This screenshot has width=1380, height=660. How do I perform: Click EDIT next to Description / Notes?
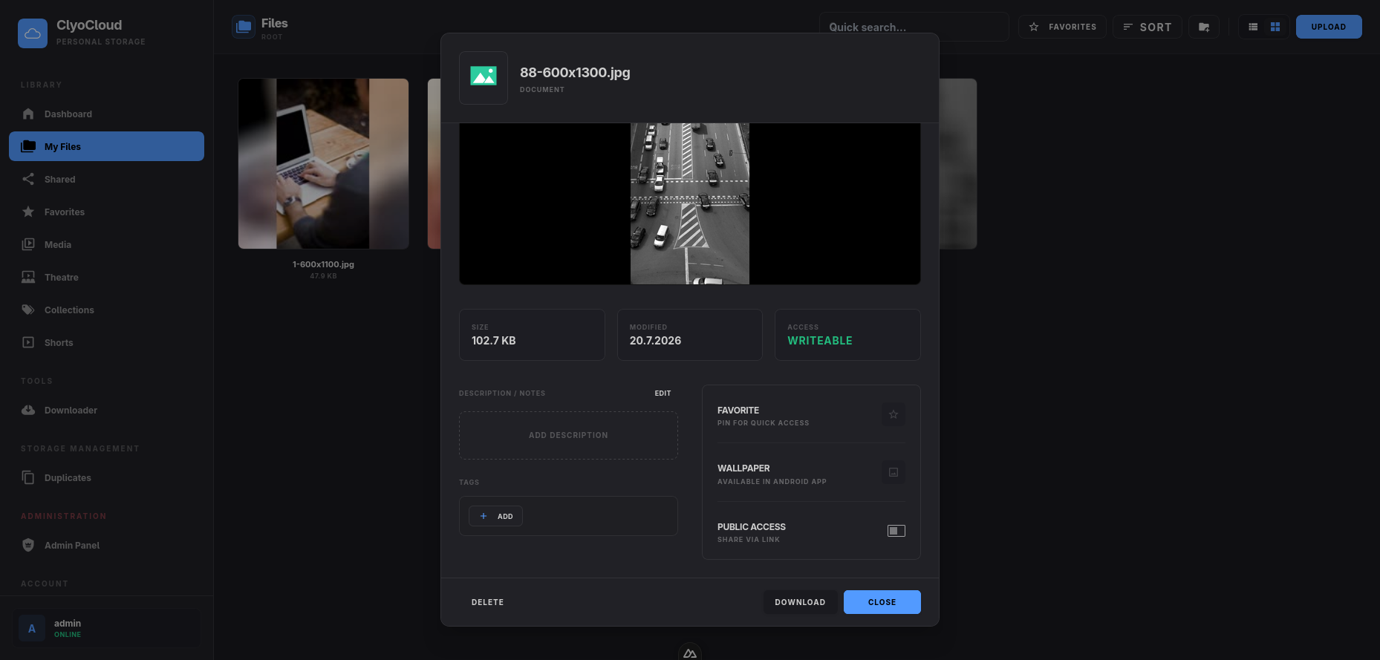(x=663, y=393)
